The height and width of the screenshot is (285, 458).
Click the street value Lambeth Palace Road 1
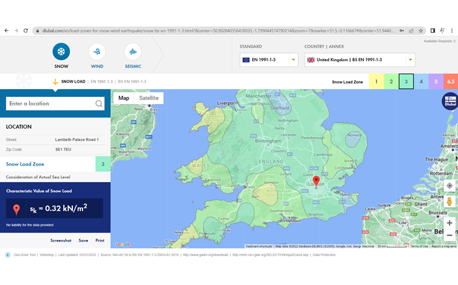tap(77, 140)
